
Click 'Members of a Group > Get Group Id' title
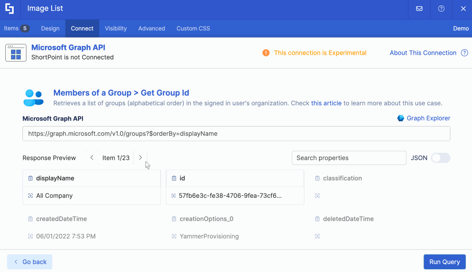click(121, 93)
